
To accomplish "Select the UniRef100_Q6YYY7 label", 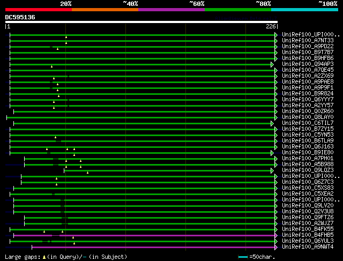I will click(x=308, y=100).
